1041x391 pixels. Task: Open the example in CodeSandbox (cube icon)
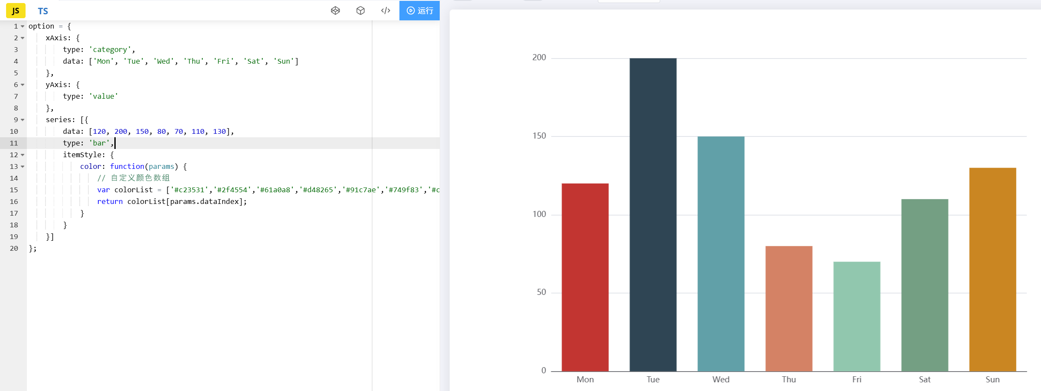click(x=360, y=10)
